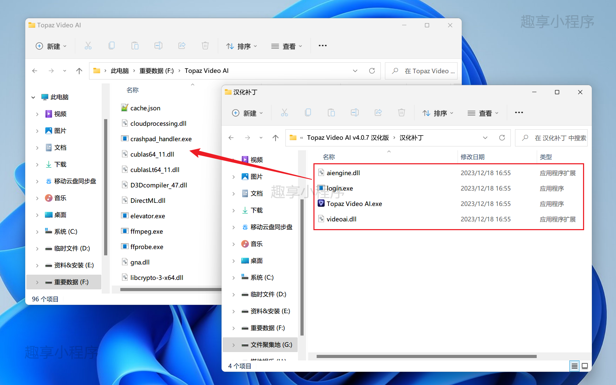Viewport: 616px width, 385px height.
Task: Open address history dropdown in Topaz Video AI window
Action: point(355,71)
